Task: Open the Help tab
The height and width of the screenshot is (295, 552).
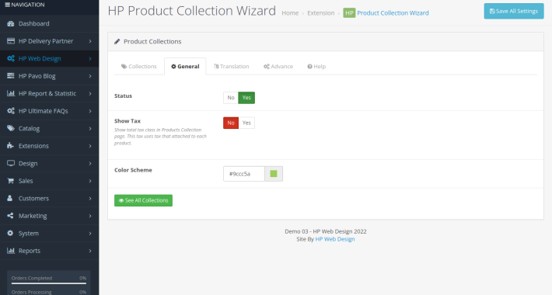Action: [x=316, y=67]
